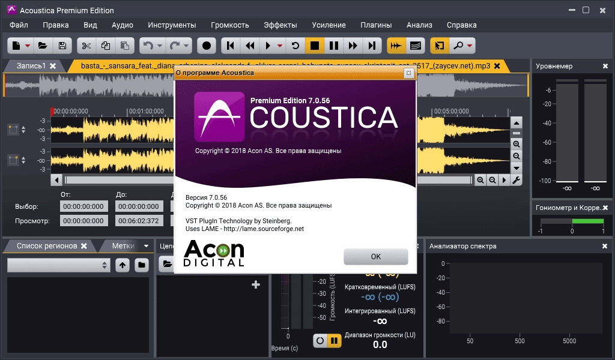Undo the last action
This screenshot has height=360, width=615.
click(x=148, y=46)
